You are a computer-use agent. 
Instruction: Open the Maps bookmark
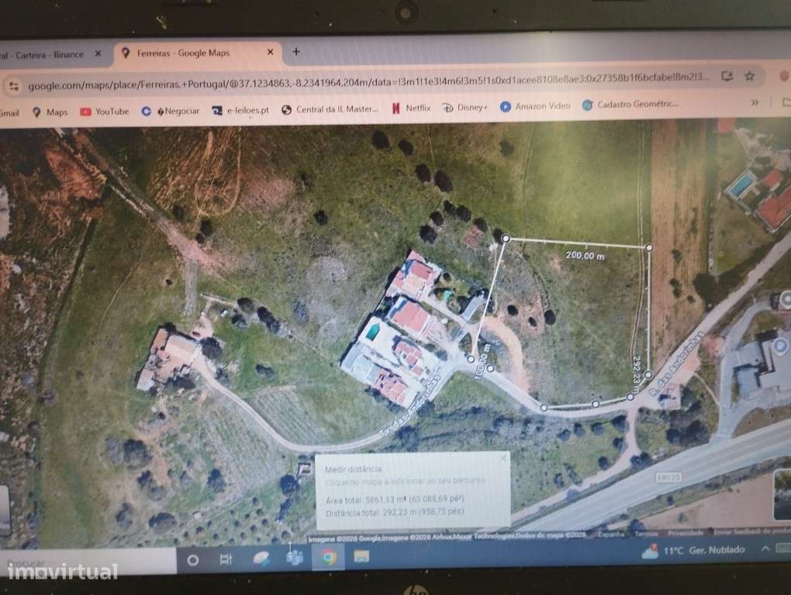(50, 112)
